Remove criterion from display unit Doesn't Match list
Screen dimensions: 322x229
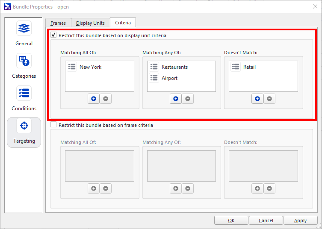[x=269, y=99]
